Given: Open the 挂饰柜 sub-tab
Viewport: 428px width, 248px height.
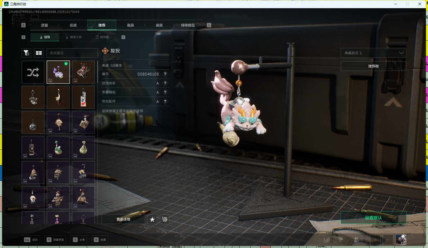Looking at the screenshot, I should pyautogui.click(x=102, y=37).
